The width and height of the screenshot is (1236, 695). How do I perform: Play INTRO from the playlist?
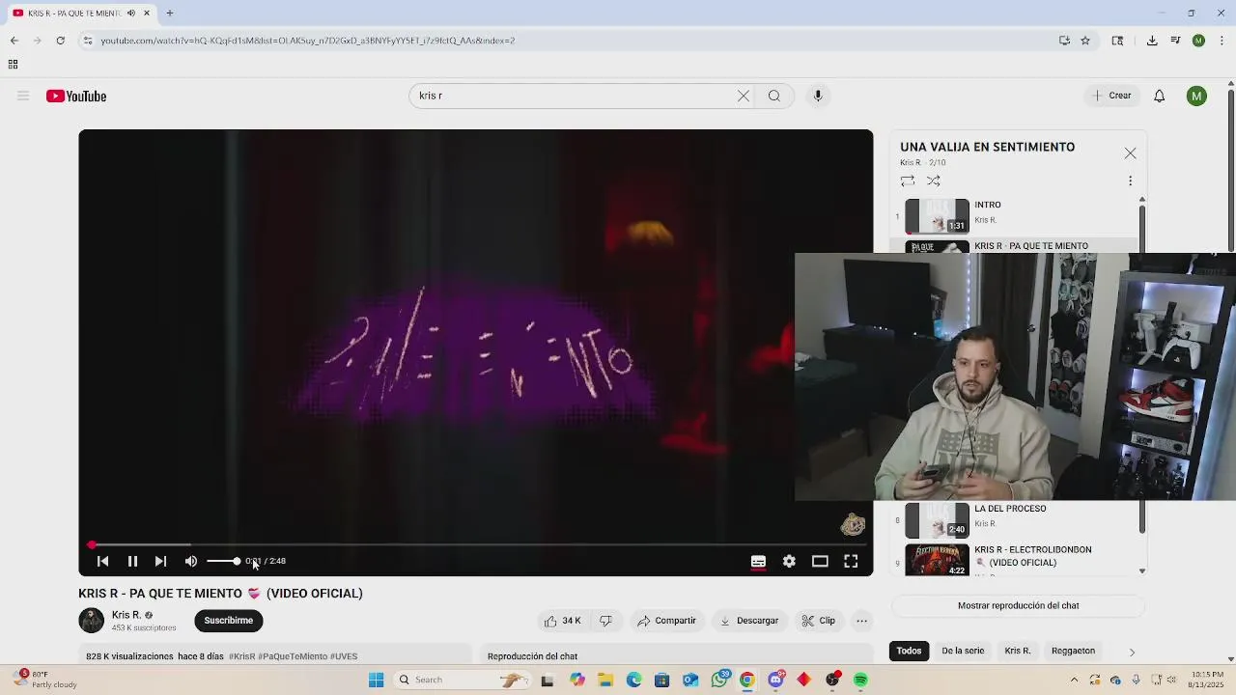1015,215
